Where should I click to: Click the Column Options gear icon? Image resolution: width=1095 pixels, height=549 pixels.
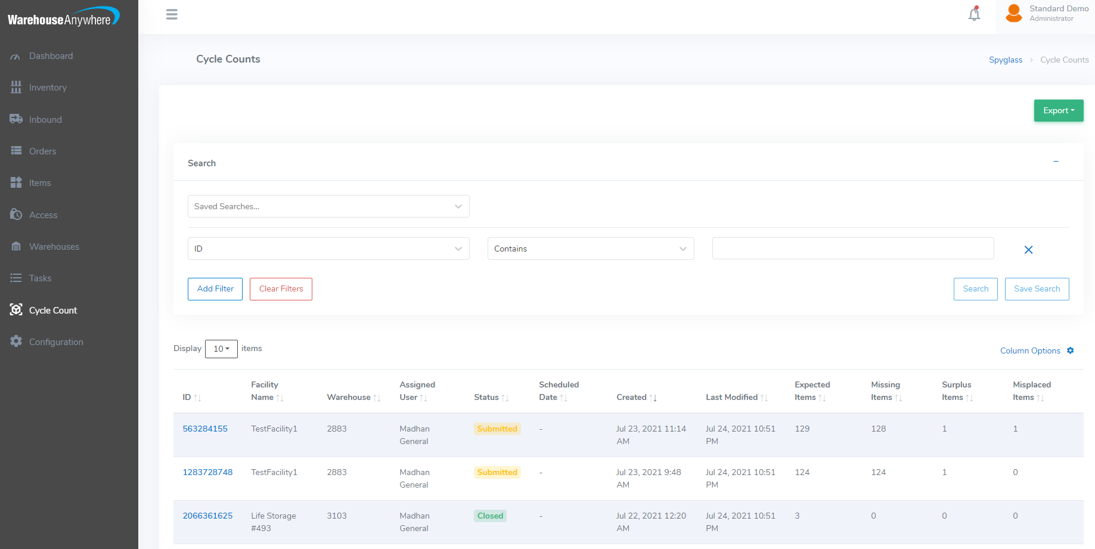(x=1071, y=351)
